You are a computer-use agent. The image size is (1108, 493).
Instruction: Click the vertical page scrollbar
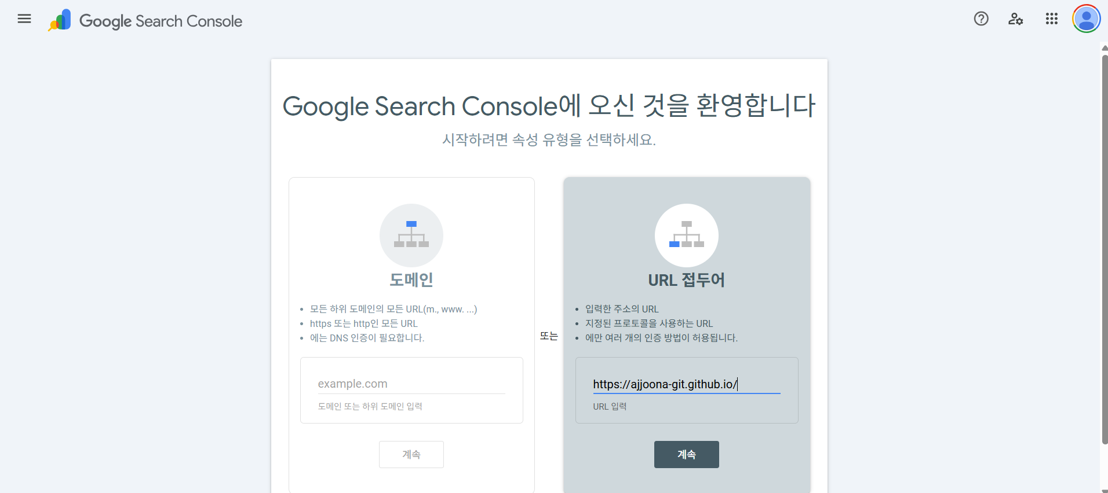tap(1105, 249)
